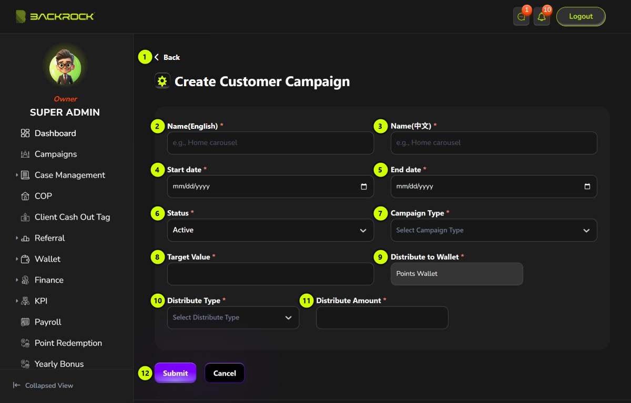The width and height of the screenshot is (631, 403).
Task: Cancel the campaign creation
Action: point(225,373)
